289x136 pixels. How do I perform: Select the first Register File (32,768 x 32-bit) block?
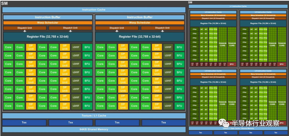(48, 37)
